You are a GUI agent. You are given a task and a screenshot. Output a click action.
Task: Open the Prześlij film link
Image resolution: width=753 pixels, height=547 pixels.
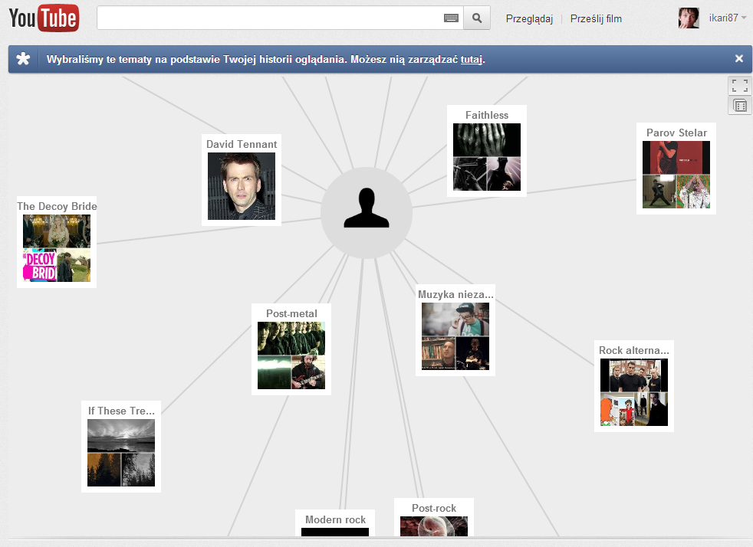click(x=596, y=18)
